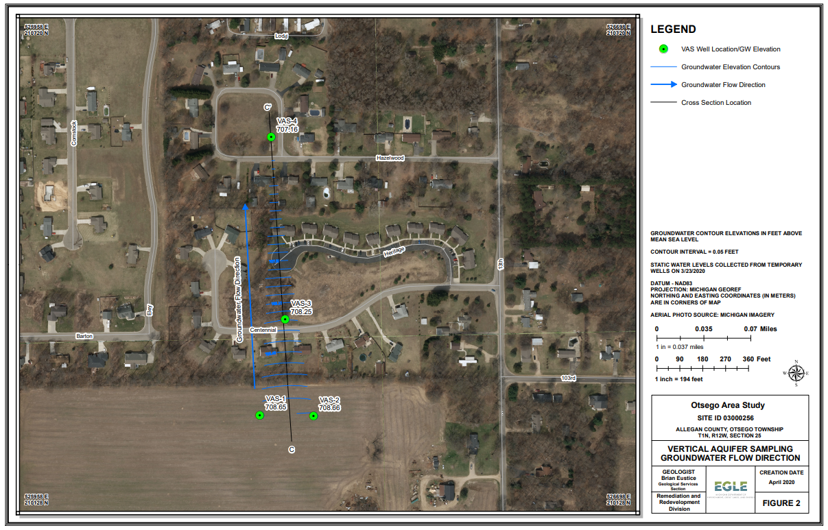Click the 707.16 elevation value

tap(287, 129)
